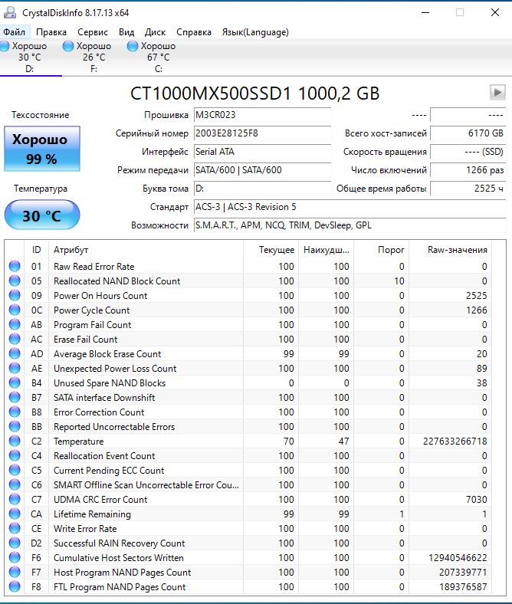Click the serial number field 2003E28125F8
The image size is (512, 604).
[262, 133]
